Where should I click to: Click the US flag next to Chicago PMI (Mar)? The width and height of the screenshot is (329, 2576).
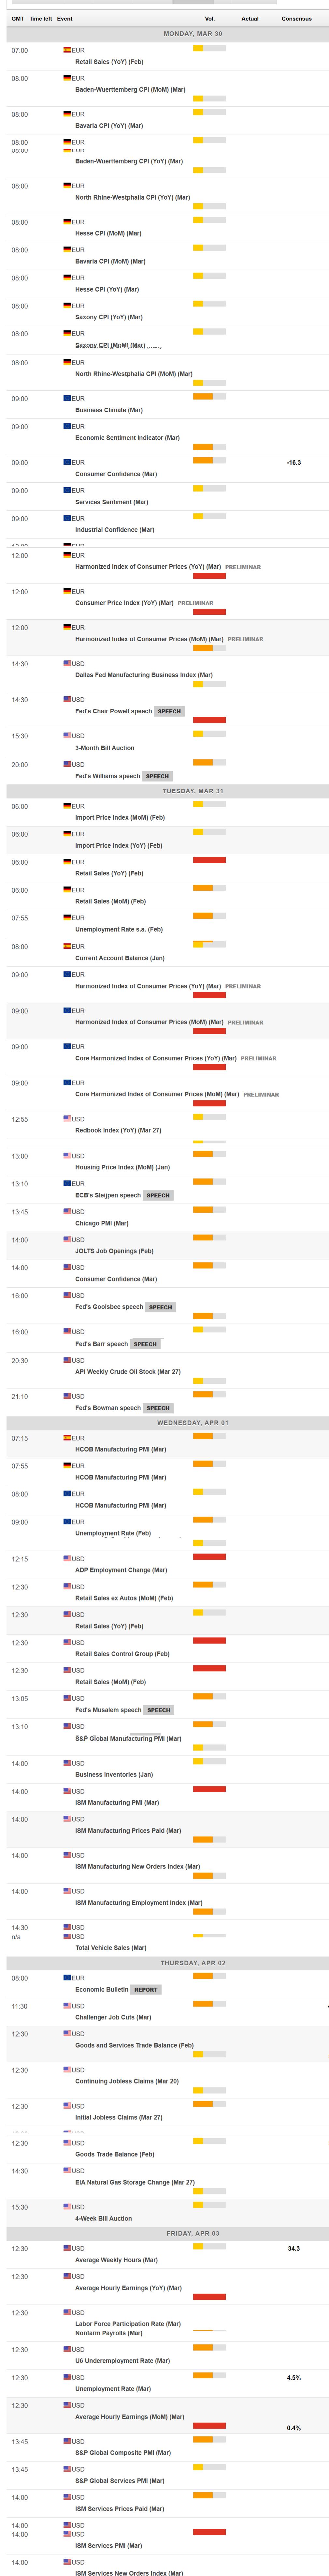67,1211
